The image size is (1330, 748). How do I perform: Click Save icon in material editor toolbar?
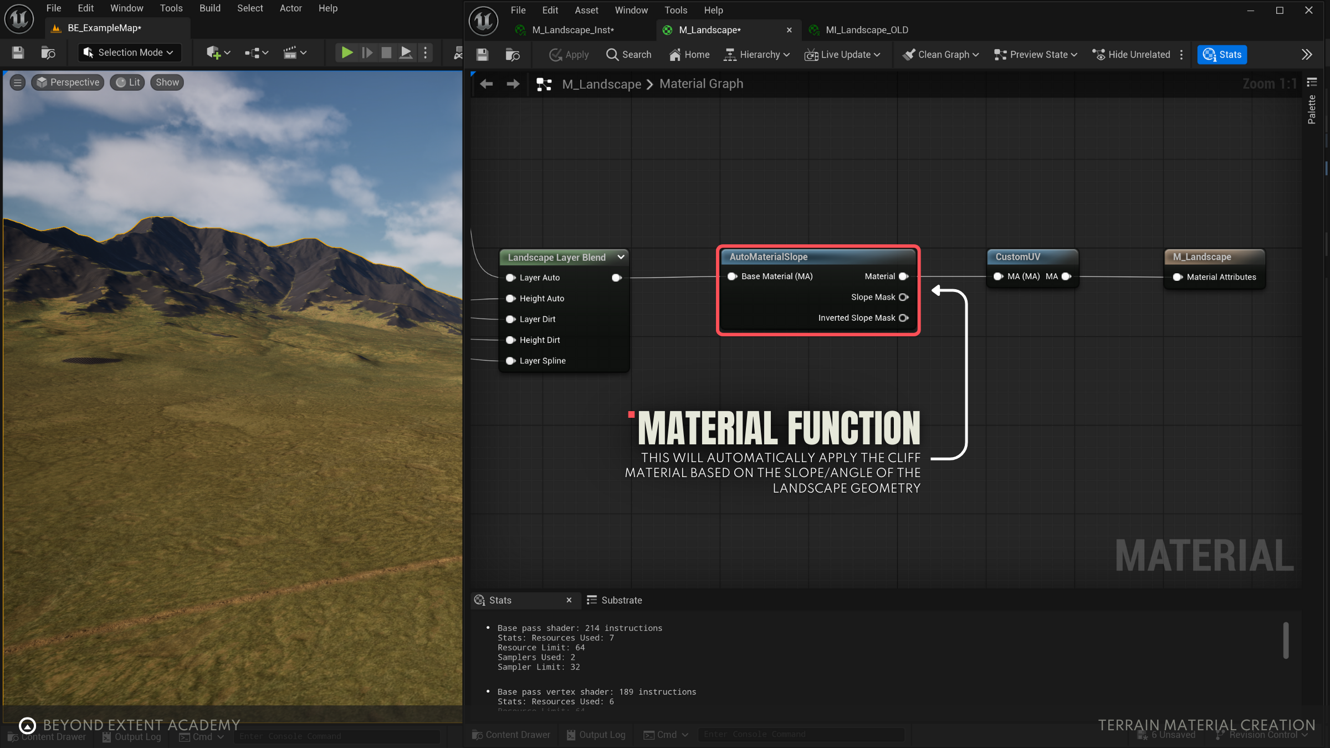tap(482, 54)
